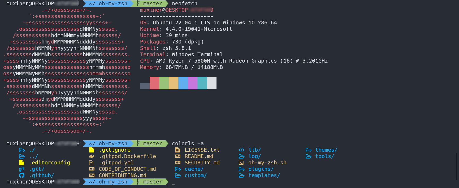This screenshot has height=188, width=459.
Task: Click the CONTRIBUTING.md file name
Action: 123,176
